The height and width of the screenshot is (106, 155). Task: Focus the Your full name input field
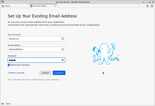[x=36, y=39]
